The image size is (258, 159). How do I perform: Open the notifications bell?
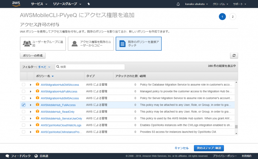[178, 4]
